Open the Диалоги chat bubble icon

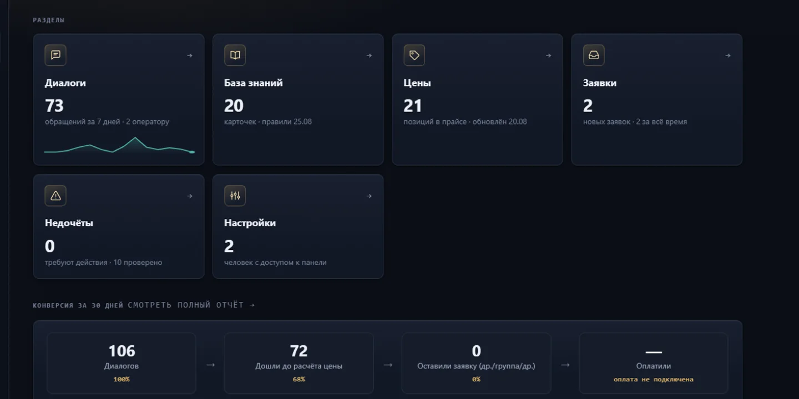click(55, 55)
